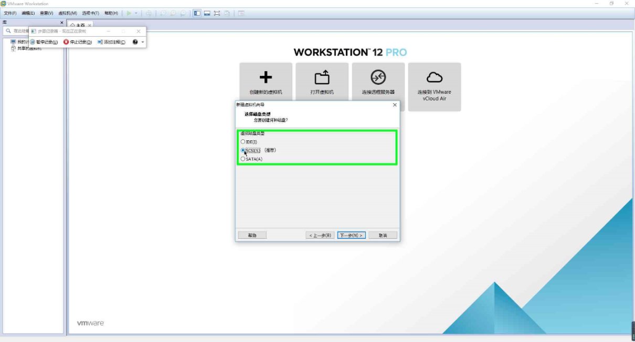Screen dimensions: 635x342
Task: Toggle the show library panel toolbar icon
Action: (197, 13)
